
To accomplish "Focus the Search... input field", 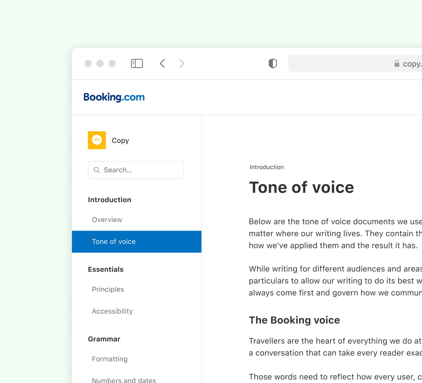I will [x=136, y=170].
